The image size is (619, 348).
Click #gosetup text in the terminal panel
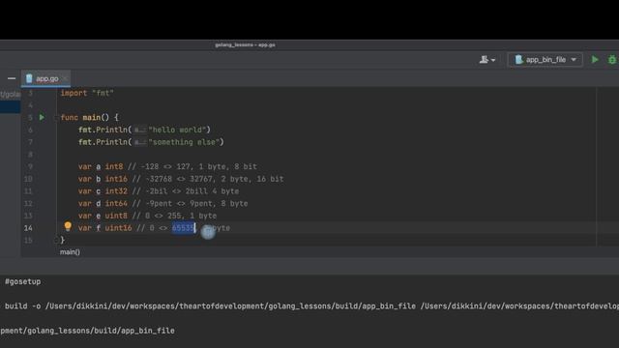[x=22, y=281]
